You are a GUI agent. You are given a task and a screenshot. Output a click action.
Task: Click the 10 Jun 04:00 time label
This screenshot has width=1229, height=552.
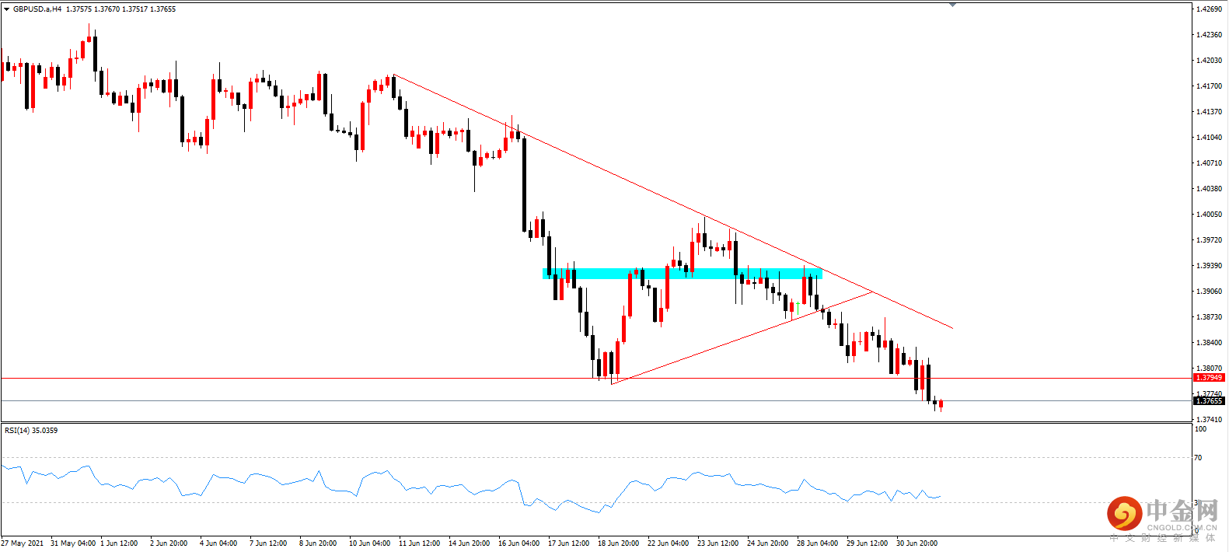tap(370, 543)
